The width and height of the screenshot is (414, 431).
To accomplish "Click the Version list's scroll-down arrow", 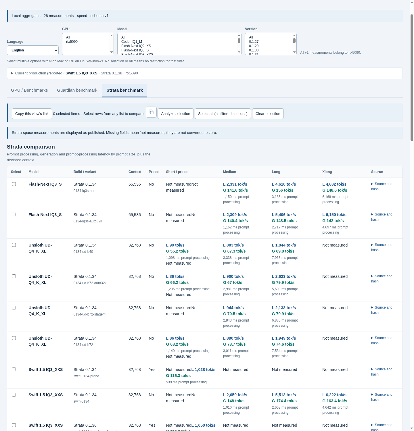I will [294, 52].
